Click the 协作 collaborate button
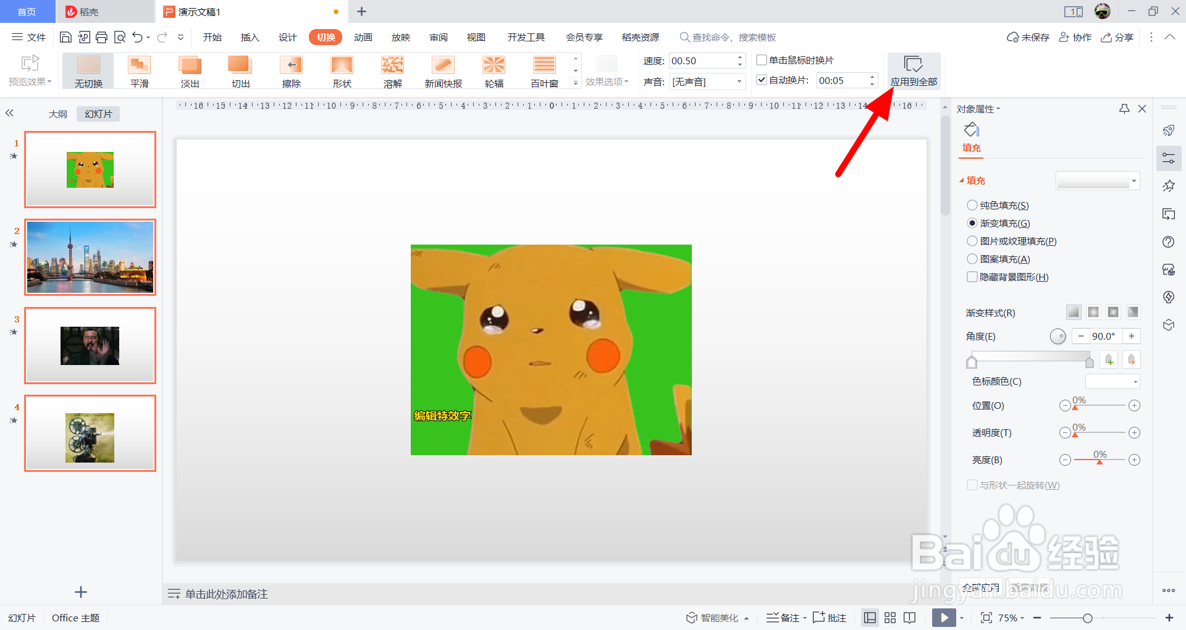 [1075, 37]
